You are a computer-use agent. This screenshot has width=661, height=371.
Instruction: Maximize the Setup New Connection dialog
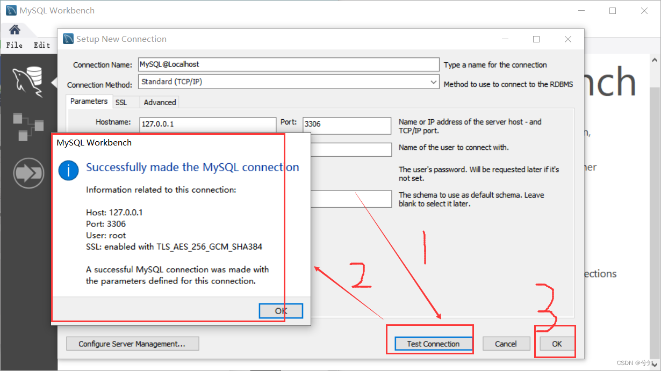(x=536, y=39)
